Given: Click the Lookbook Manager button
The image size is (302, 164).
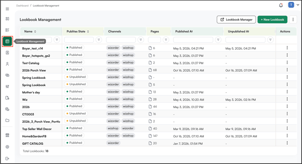Looking at the screenshot, I should click(x=236, y=19).
